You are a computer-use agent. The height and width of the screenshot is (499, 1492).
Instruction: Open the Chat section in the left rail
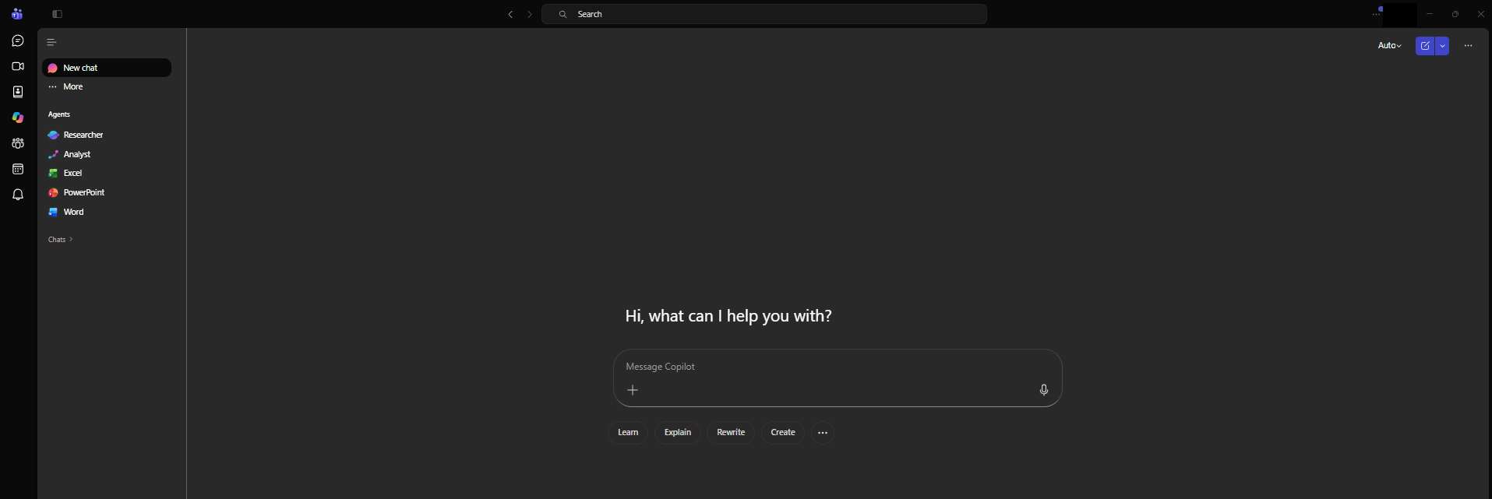click(18, 40)
